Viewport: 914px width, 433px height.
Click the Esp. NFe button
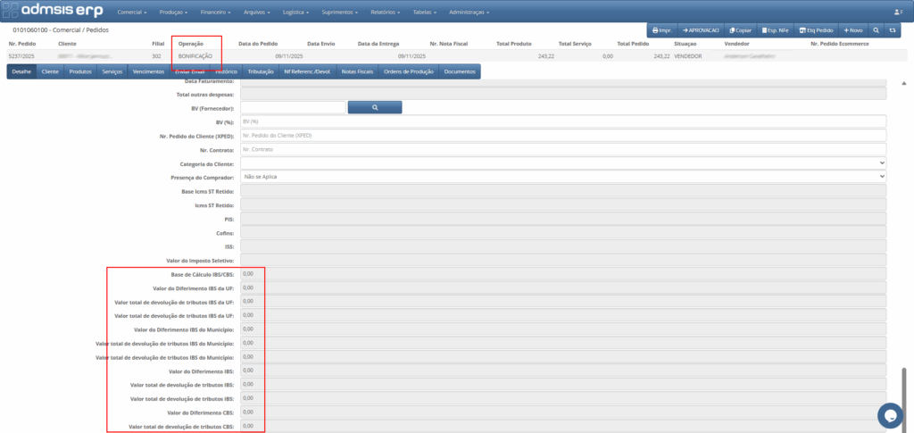(x=774, y=29)
